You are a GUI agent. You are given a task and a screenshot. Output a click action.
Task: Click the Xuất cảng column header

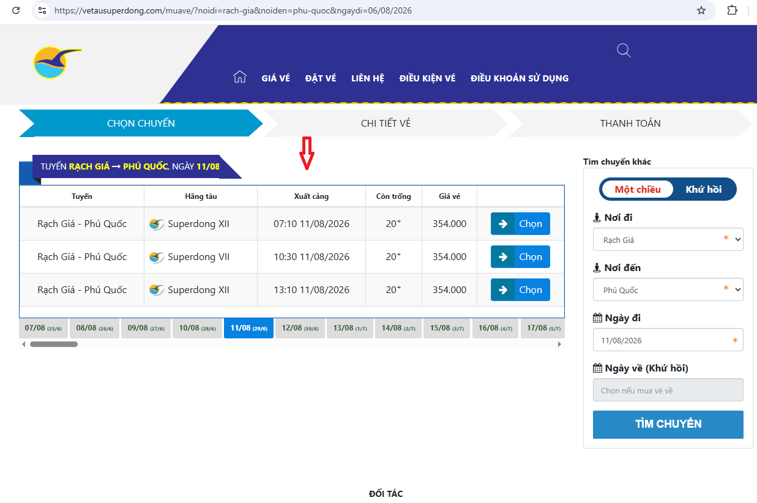point(311,196)
